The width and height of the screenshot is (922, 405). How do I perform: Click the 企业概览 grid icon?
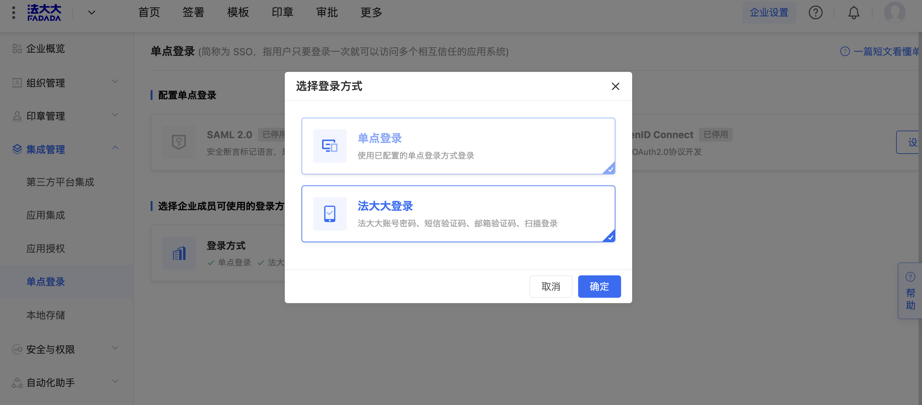(x=17, y=49)
